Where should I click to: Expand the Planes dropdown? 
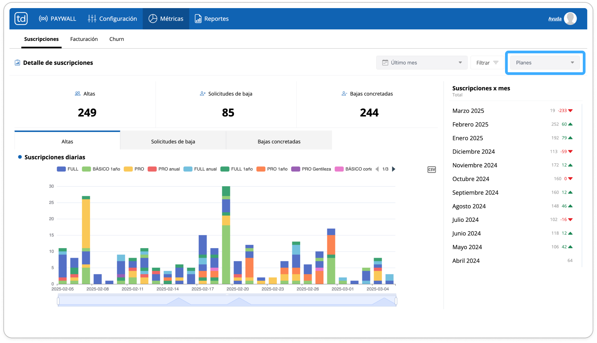click(545, 63)
